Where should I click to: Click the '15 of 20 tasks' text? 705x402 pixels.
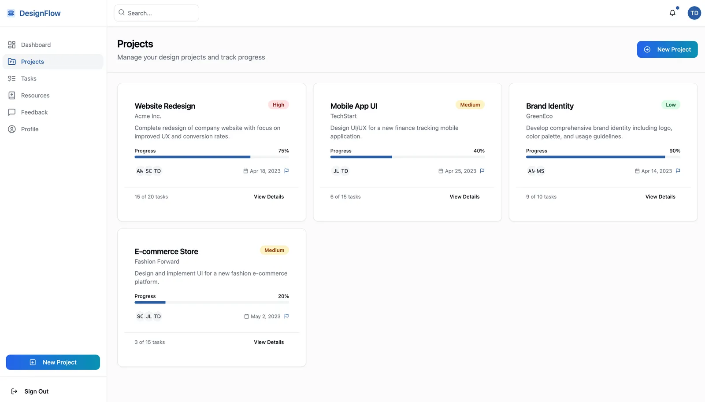151,197
